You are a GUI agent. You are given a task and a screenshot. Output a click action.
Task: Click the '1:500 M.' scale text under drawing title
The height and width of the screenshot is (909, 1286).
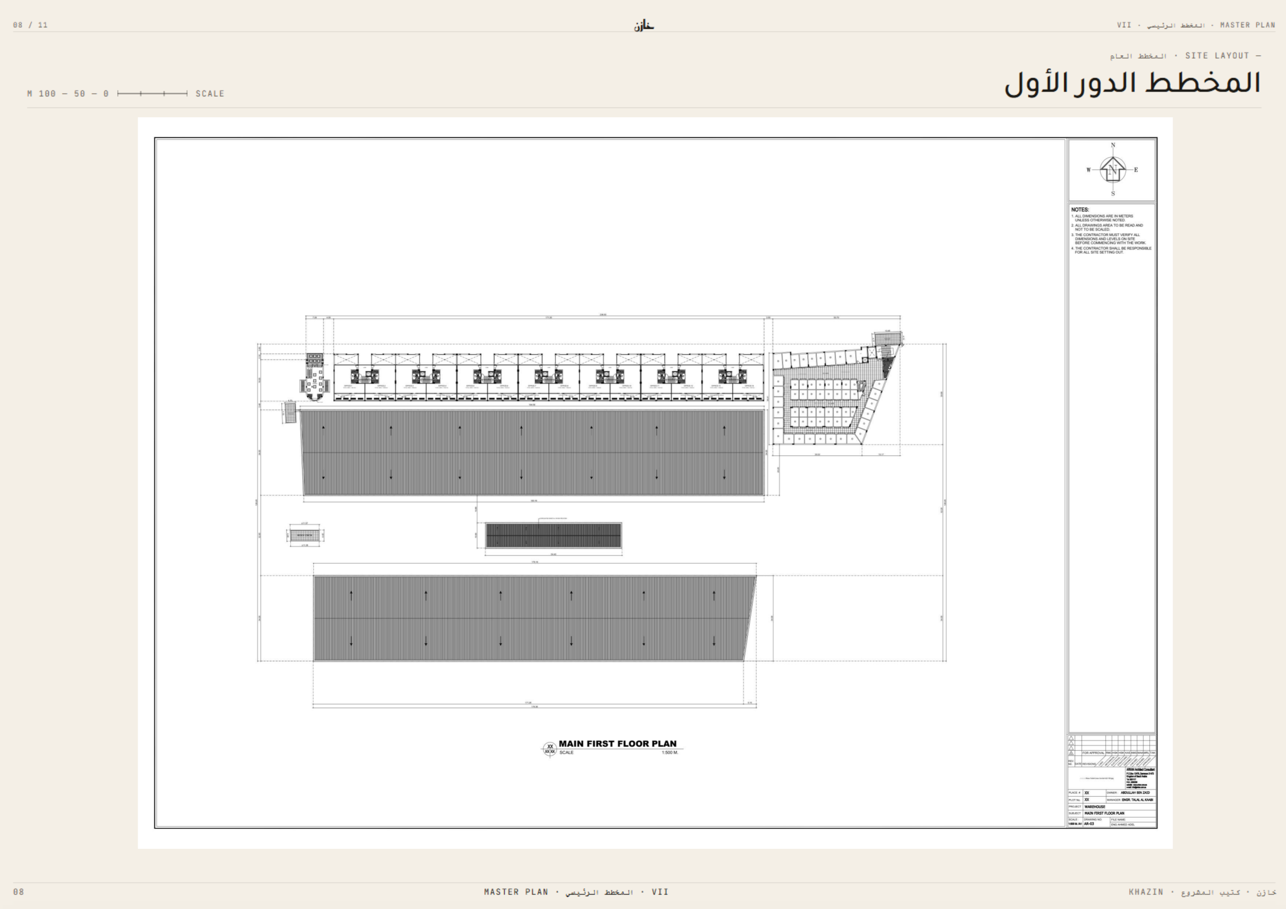click(670, 752)
